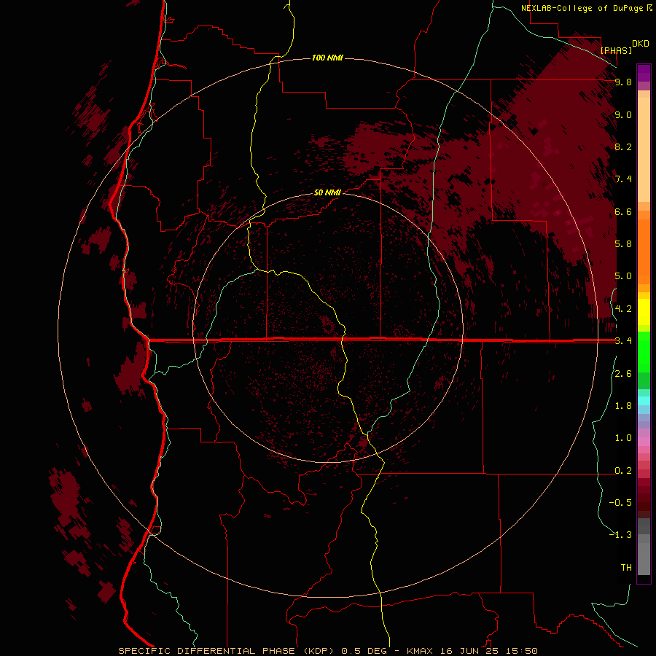
Task: Click the 0.2 scale value
Action: (623, 471)
